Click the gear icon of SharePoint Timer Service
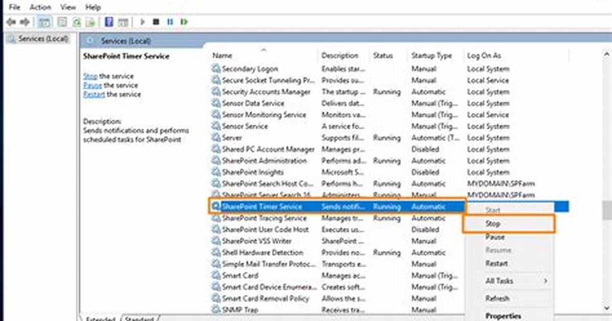The image size is (612, 321). coord(216,207)
